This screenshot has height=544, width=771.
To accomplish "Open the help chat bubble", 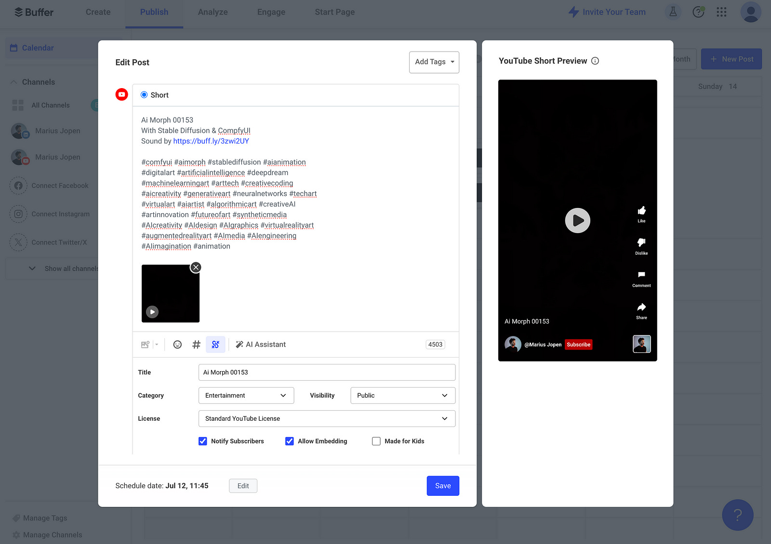I will pyautogui.click(x=737, y=515).
